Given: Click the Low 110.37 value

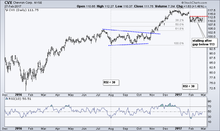Looking at the screenshot, I should click(x=124, y=6).
